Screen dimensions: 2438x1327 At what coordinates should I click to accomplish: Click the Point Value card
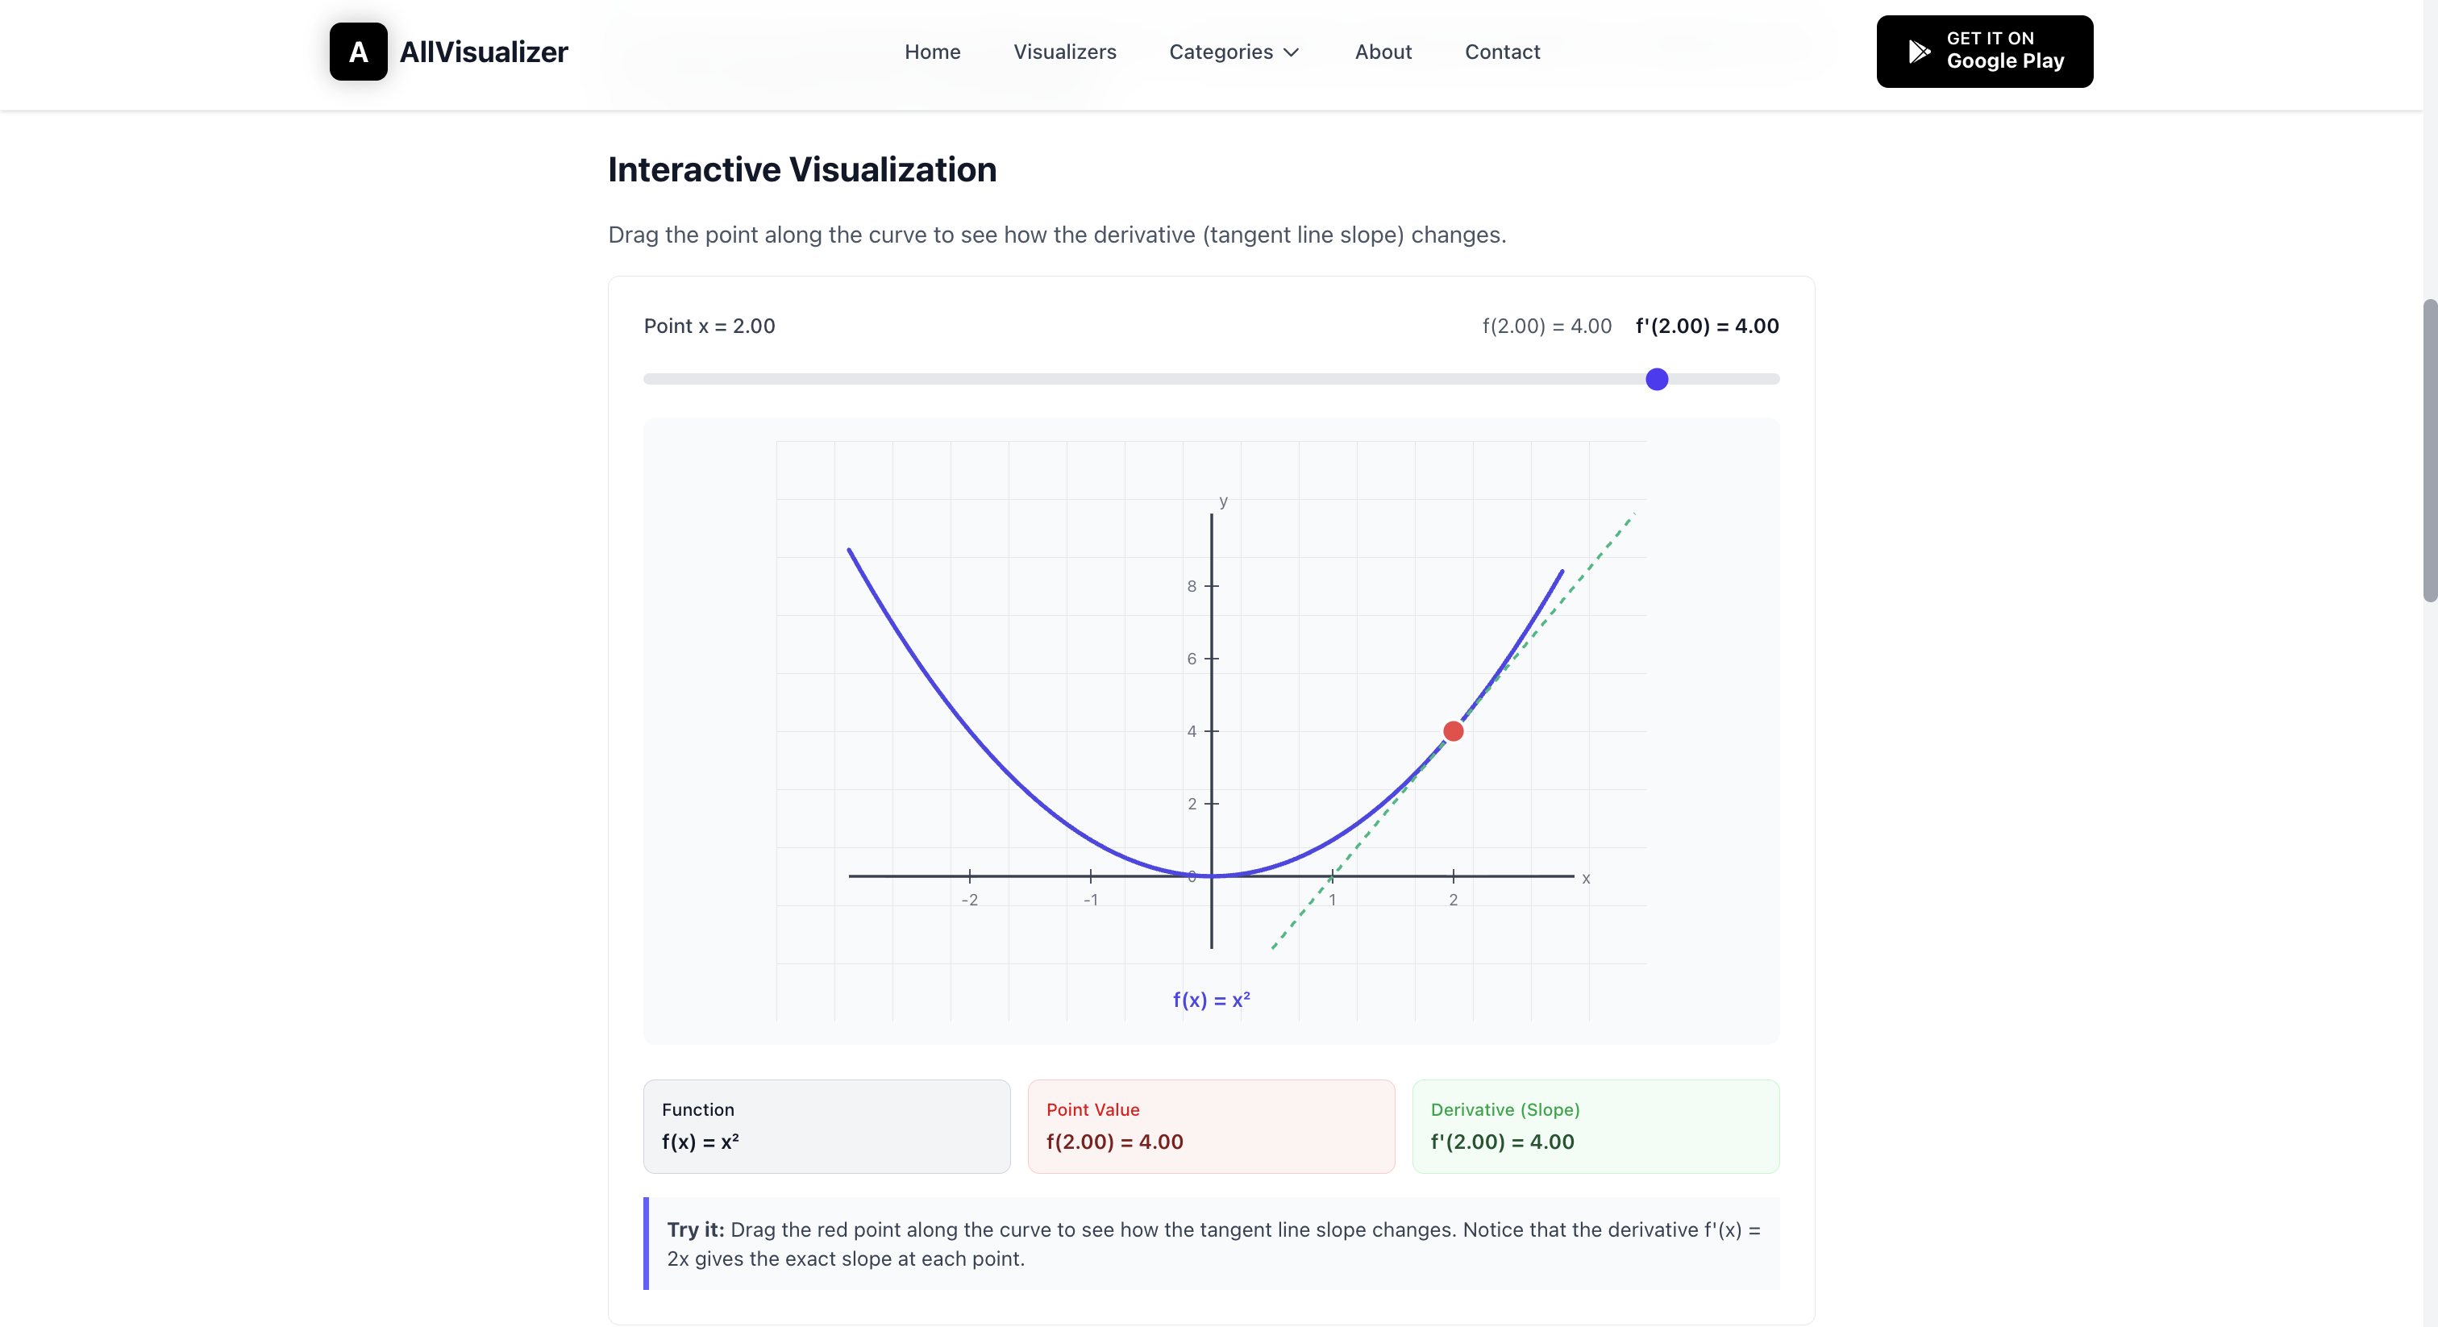coord(1212,1126)
